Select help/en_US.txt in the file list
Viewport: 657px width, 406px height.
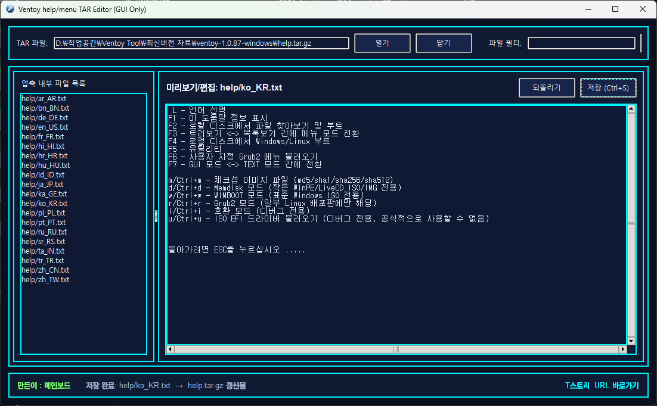tap(45, 127)
